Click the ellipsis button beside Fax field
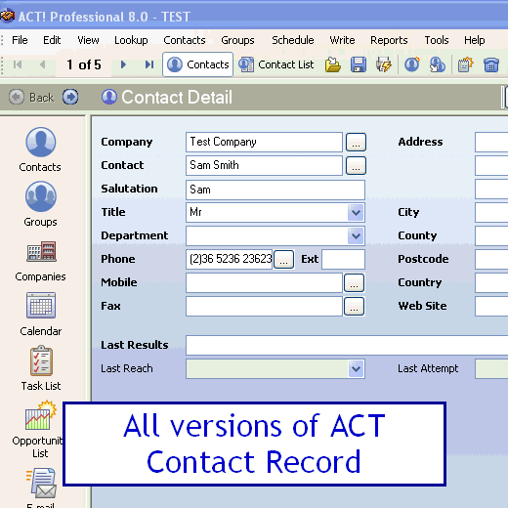The width and height of the screenshot is (508, 508). [354, 306]
